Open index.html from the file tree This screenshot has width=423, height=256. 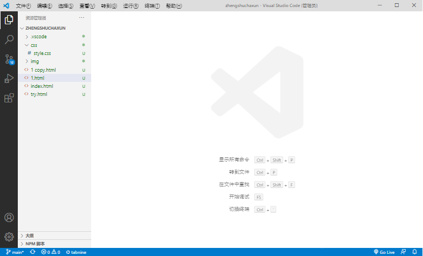coord(42,86)
